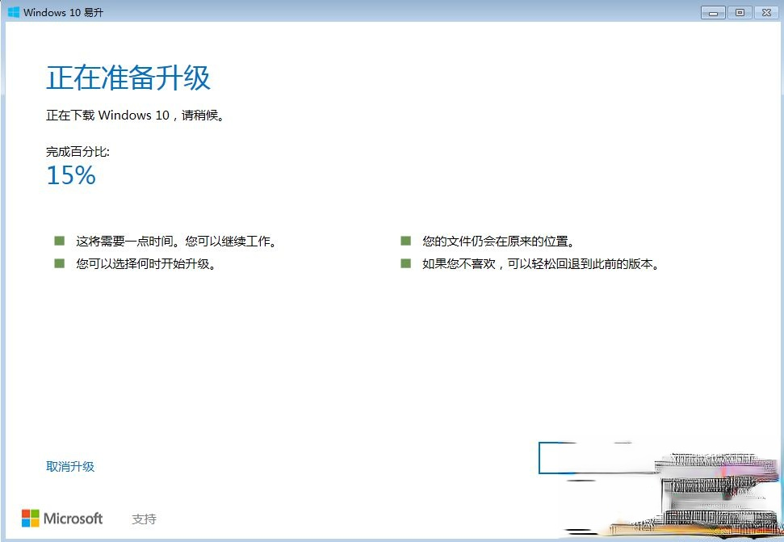
Task: Select the green bullet beside 您可以选择何时开始升级
Action: coord(58,262)
